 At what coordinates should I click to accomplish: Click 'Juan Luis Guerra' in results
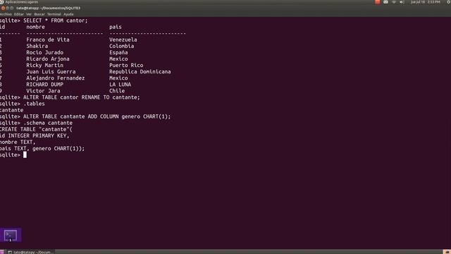click(x=51, y=72)
